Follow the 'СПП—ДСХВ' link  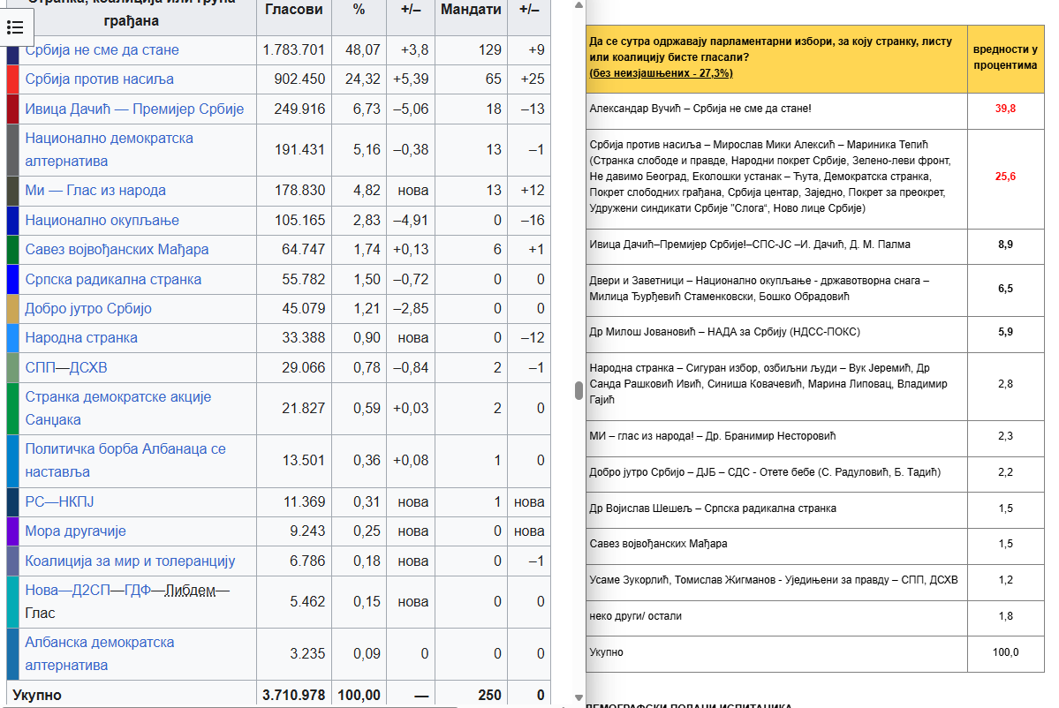66,367
